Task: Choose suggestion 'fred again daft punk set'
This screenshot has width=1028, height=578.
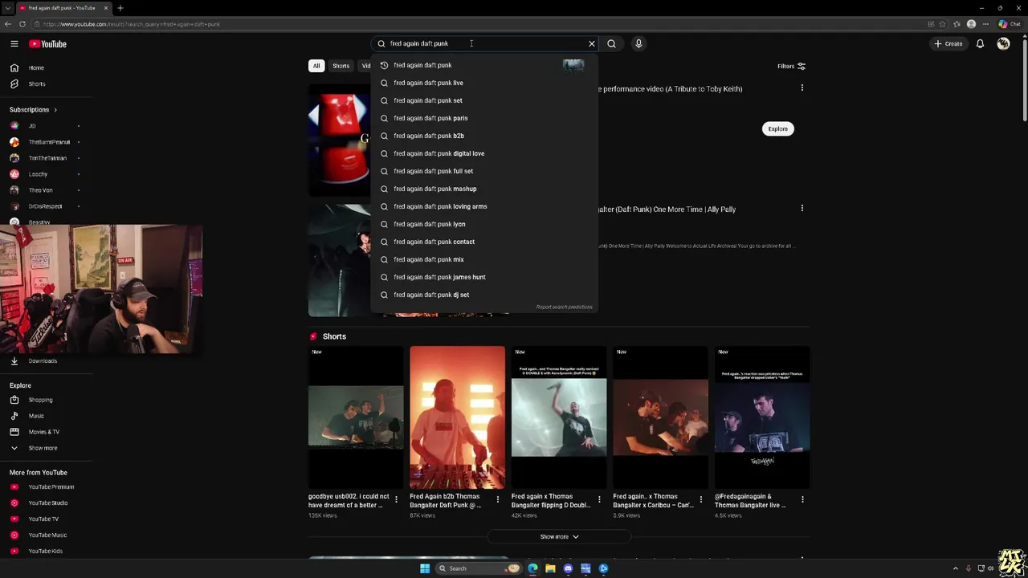Action: click(x=483, y=100)
